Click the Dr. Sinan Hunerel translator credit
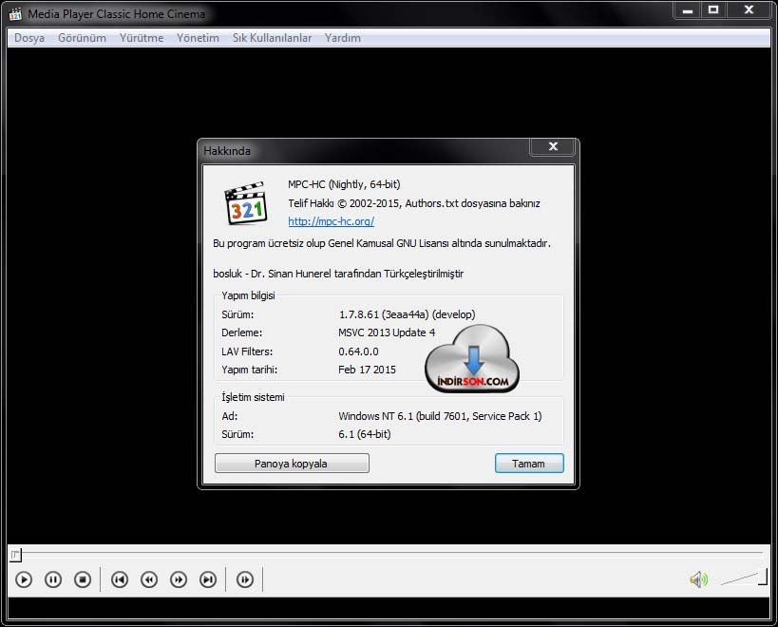 (338, 274)
